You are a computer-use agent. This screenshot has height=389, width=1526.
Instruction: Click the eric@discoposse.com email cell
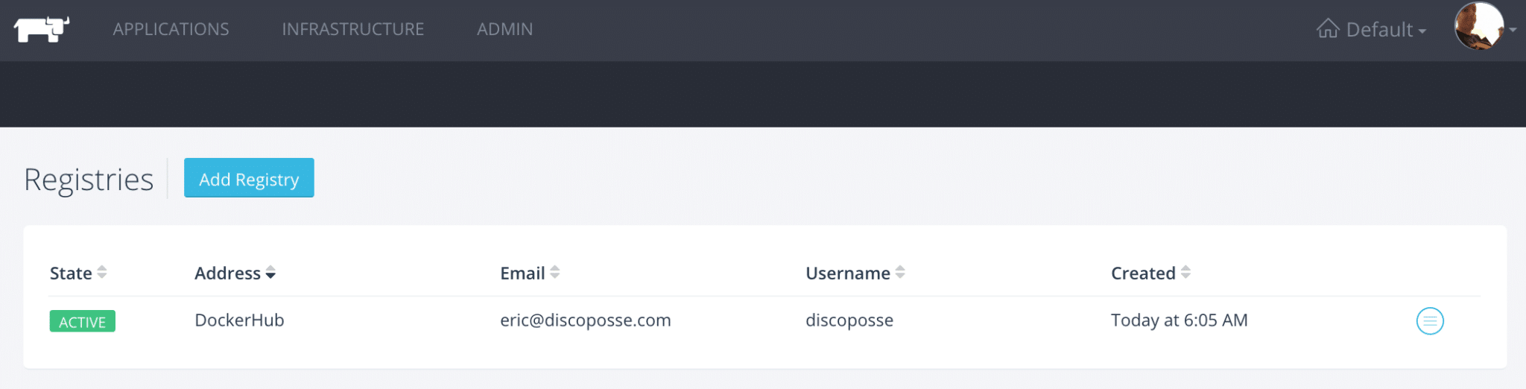click(x=585, y=320)
